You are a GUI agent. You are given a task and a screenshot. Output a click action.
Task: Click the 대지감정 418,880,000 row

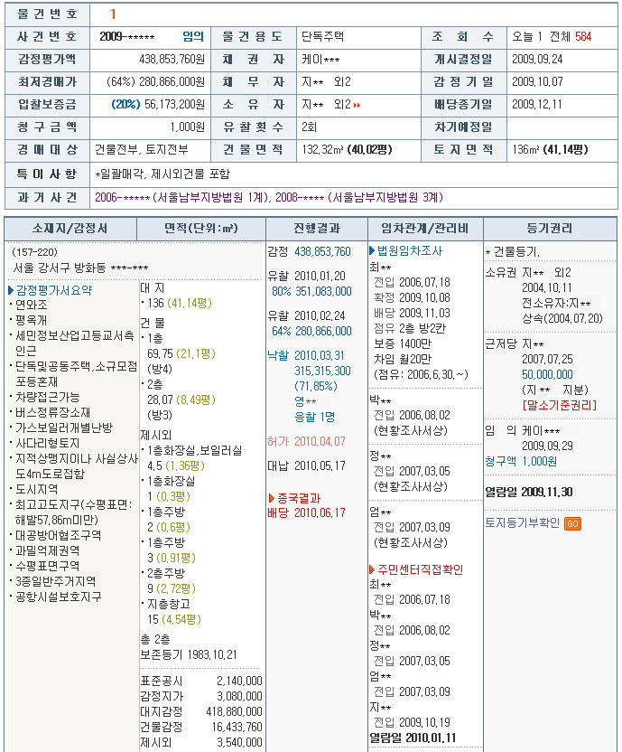pyautogui.click(x=201, y=711)
